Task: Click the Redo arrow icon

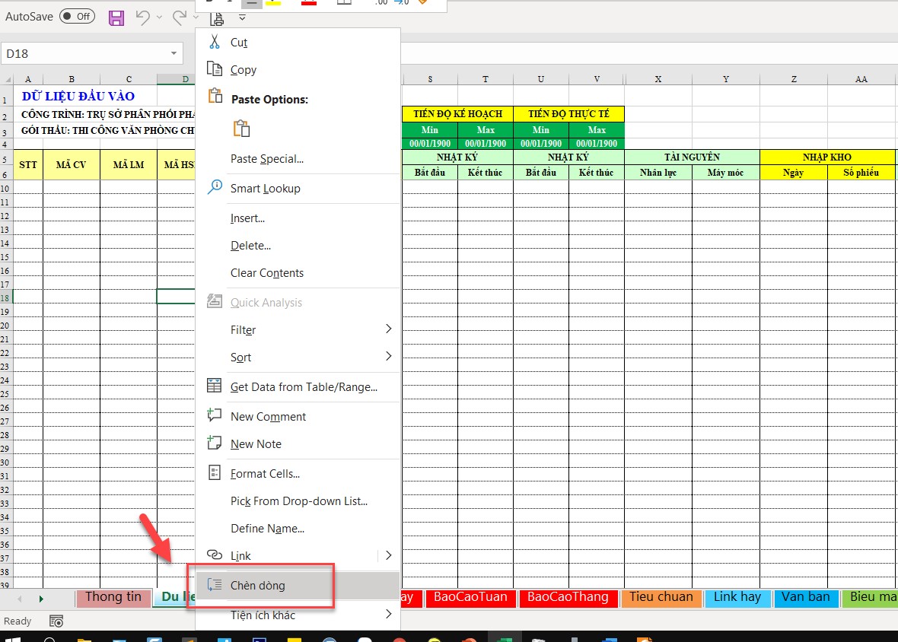Action: point(179,17)
